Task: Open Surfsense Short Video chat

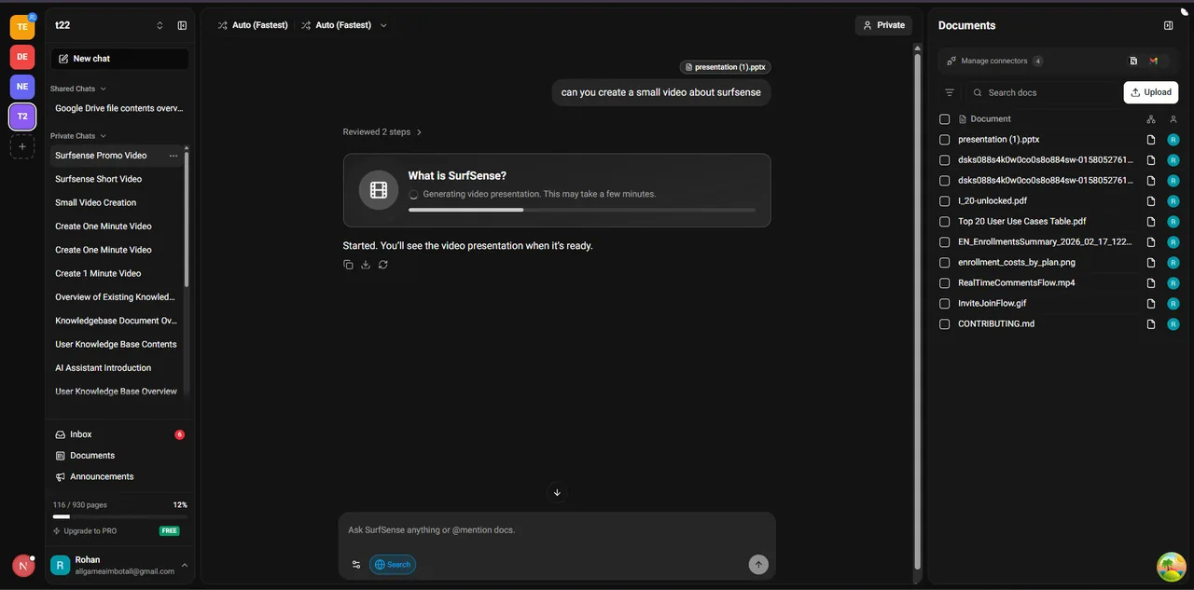Action: (99, 179)
